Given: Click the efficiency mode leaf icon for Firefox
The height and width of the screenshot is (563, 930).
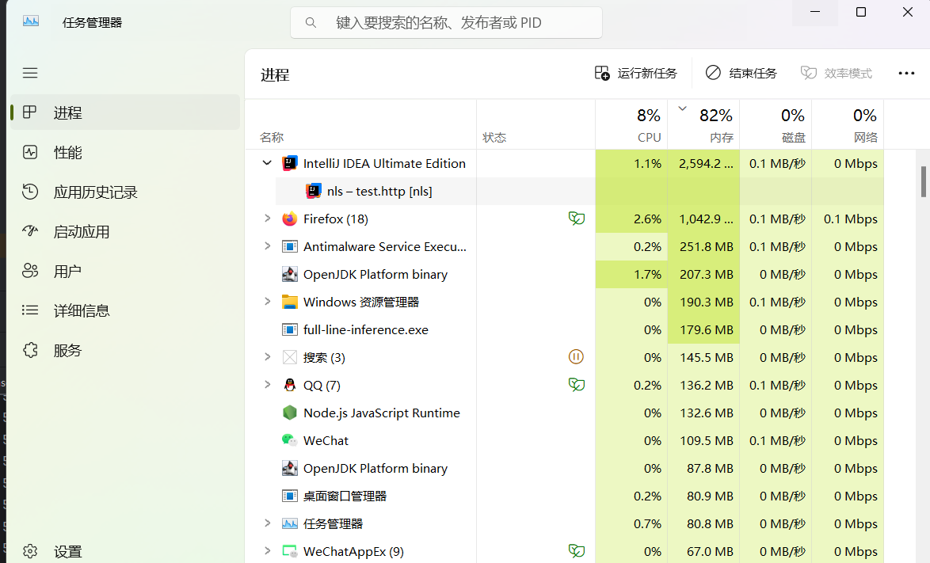Looking at the screenshot, I should (576, 219).
